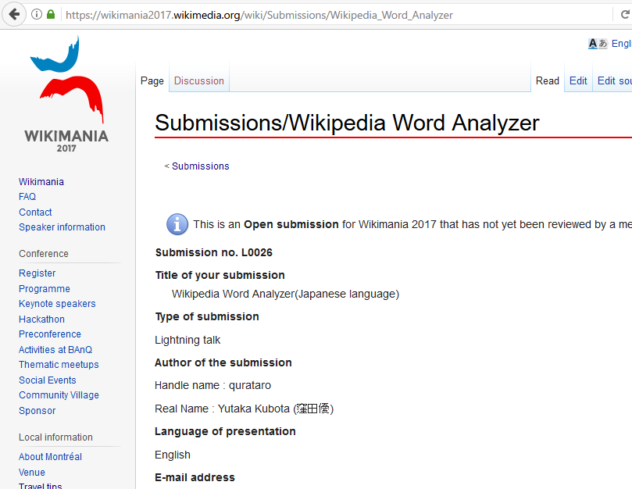Screen dimensions: 632x489
Task: Click the browser back arrow button
Action: click(14, 15)
